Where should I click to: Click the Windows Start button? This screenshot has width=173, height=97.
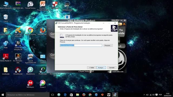3,95
